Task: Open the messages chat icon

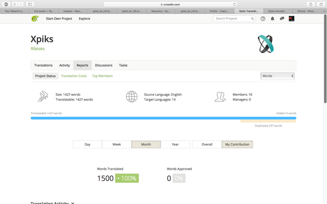Action: 282,18
